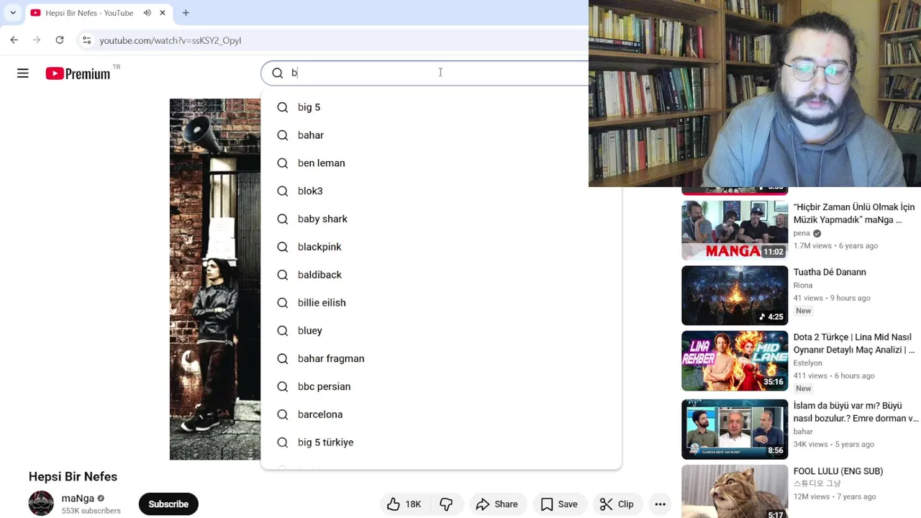Select suggestion "bahar fragman"
This screenshot has height=518, width=921.
pyautogui.click(x=441, y=358)
